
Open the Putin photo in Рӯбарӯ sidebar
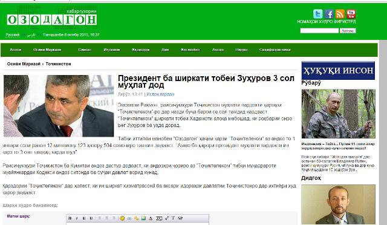[339, 114]
